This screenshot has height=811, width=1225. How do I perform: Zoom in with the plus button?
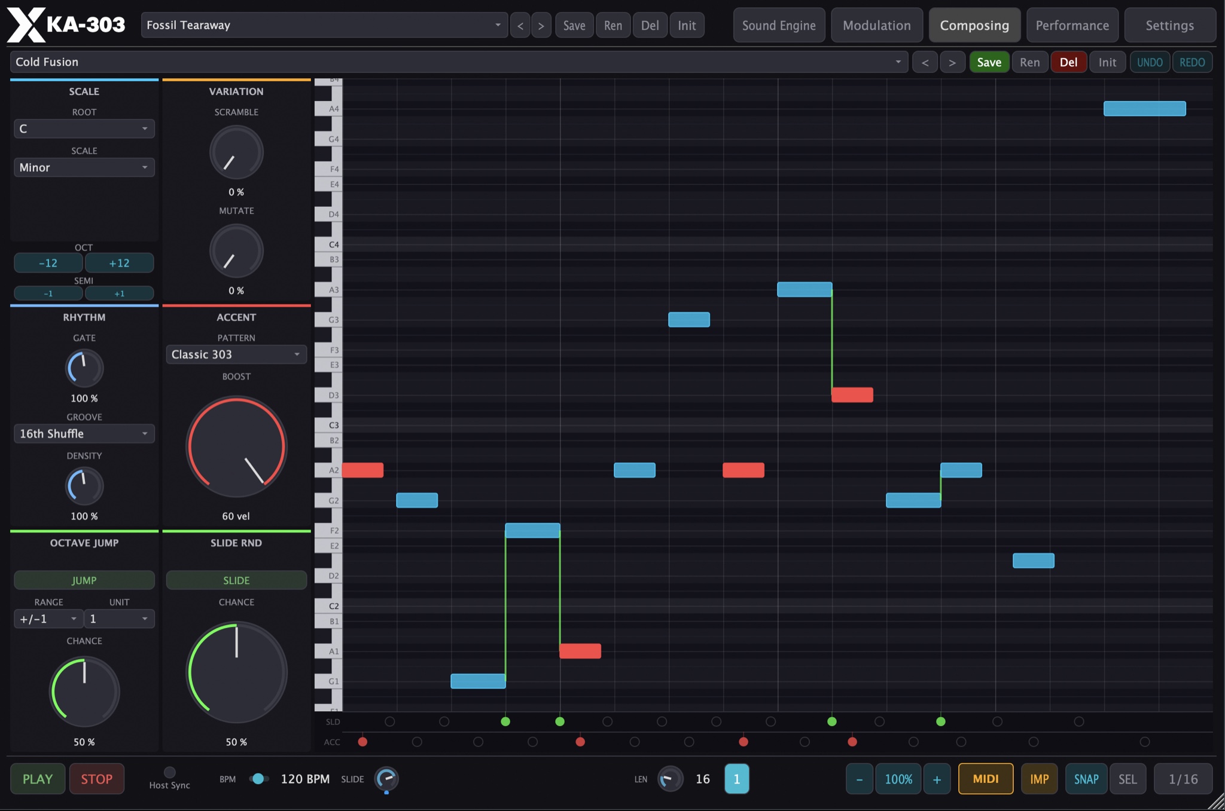[937, 779]
